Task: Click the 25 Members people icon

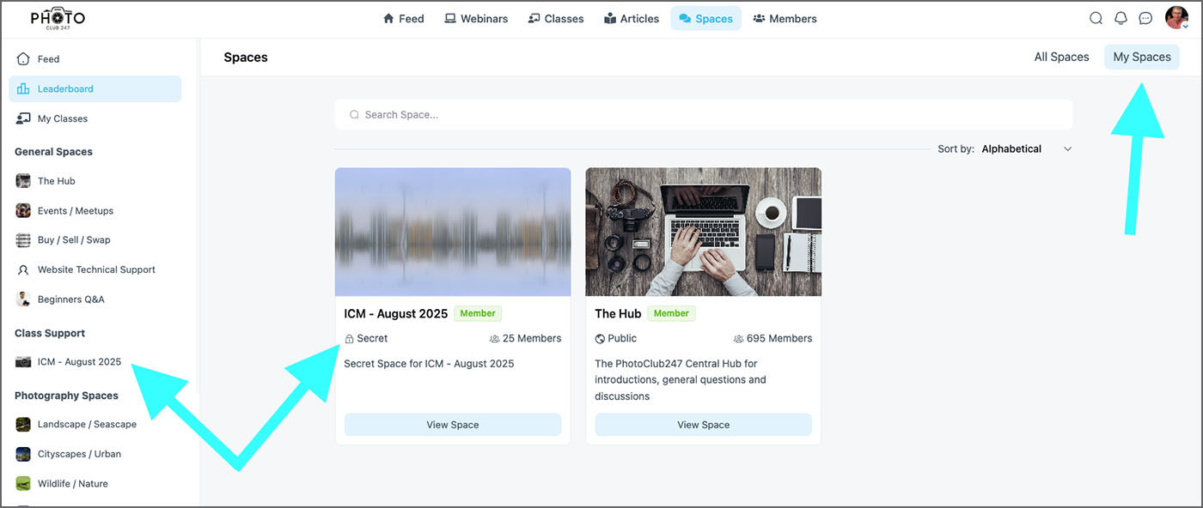Action: pos(494,339)
